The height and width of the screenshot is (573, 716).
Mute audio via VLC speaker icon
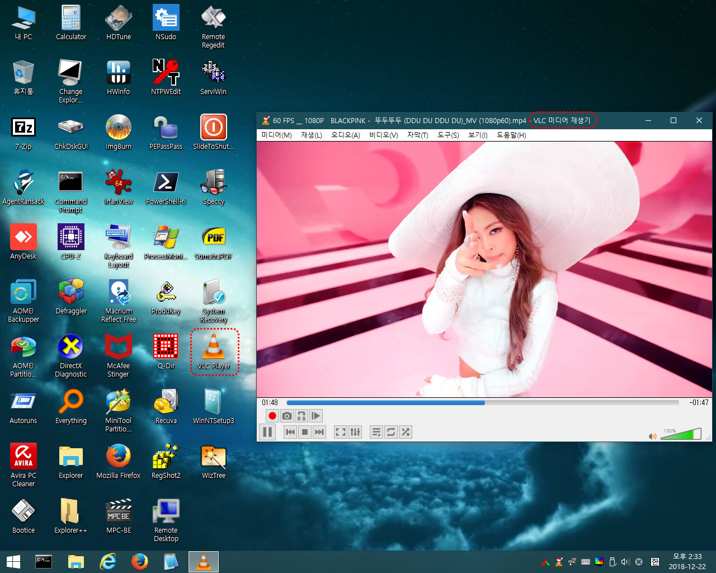tap(652, 436)
